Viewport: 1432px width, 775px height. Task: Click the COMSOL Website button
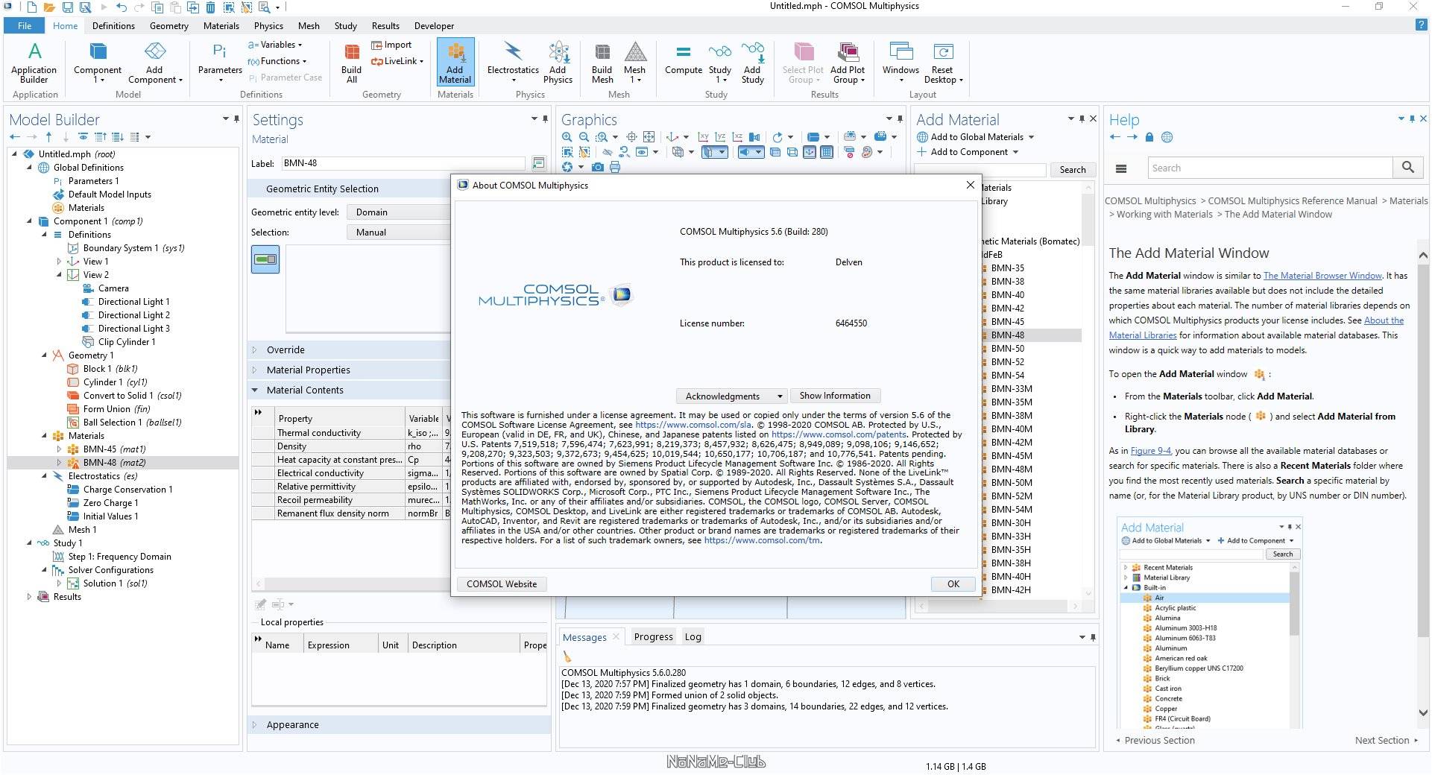pyautogui.click(x=502, y=584)
